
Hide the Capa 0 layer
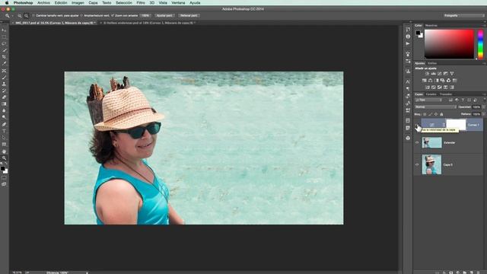click(417, 164)
